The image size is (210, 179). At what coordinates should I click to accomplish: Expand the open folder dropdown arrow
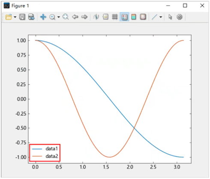(15, 17)
